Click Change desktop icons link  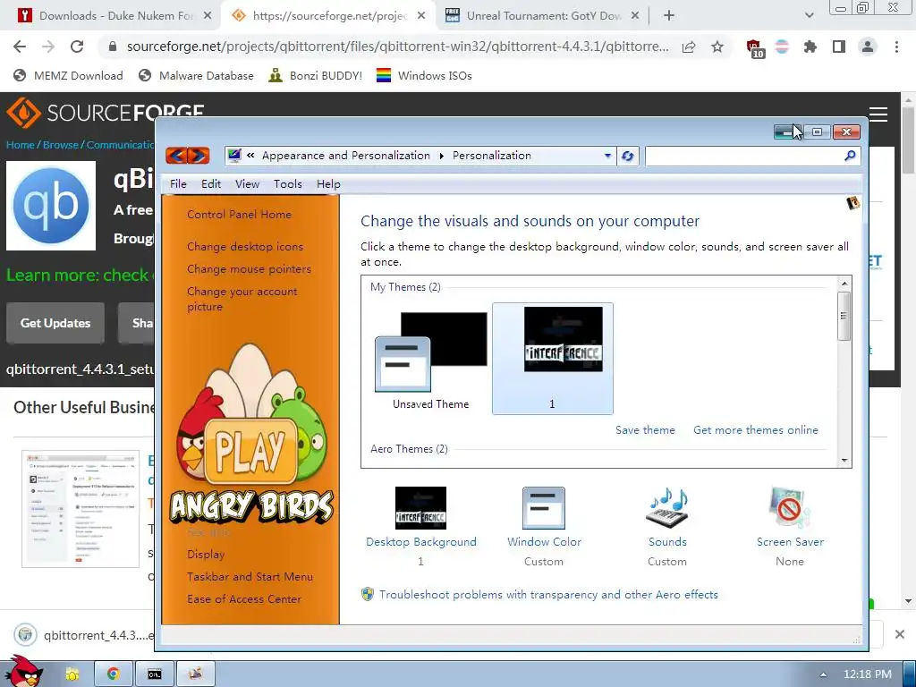coord(245,247)
